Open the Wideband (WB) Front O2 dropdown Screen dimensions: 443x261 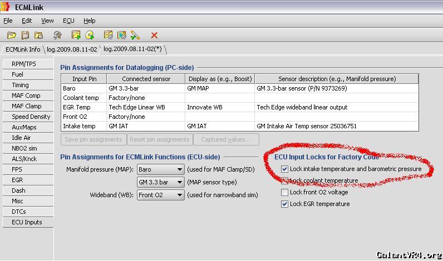point(160,195)
